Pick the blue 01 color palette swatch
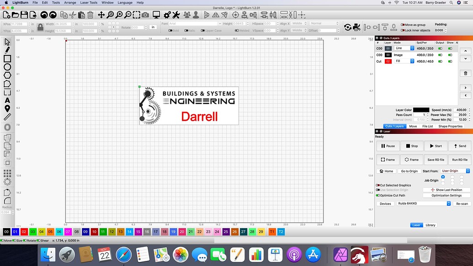 click(15, 232)
